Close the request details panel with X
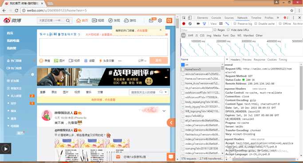303x163 pixels. (x=227, y=60)
